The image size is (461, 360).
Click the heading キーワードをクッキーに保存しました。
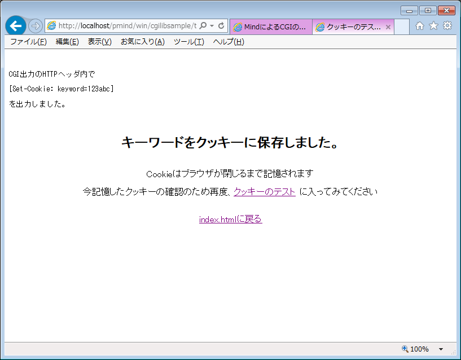(x=230, y=142)
